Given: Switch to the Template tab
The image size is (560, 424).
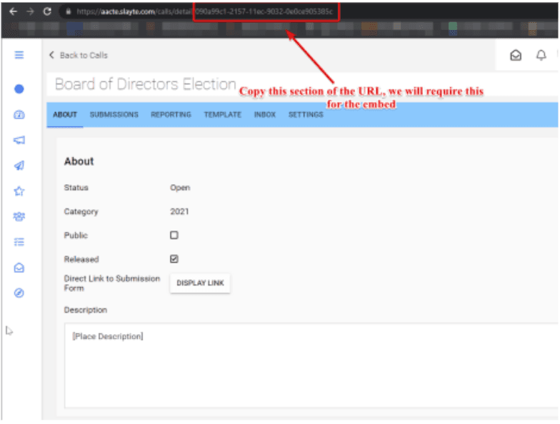Looking at the screenshot, I should 223,114.
